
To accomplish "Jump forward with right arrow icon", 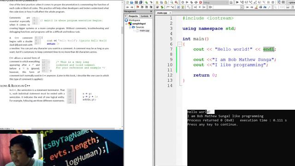I will 132,7.
